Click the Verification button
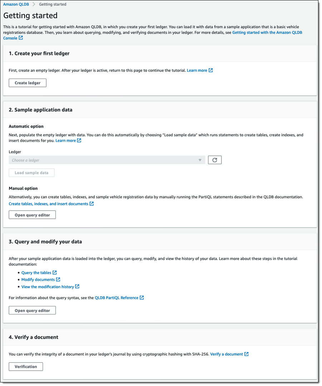 pos(26,367)
